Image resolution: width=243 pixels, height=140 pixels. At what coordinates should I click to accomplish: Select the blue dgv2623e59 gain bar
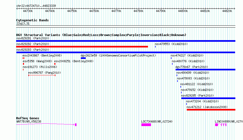pos(83,58)
